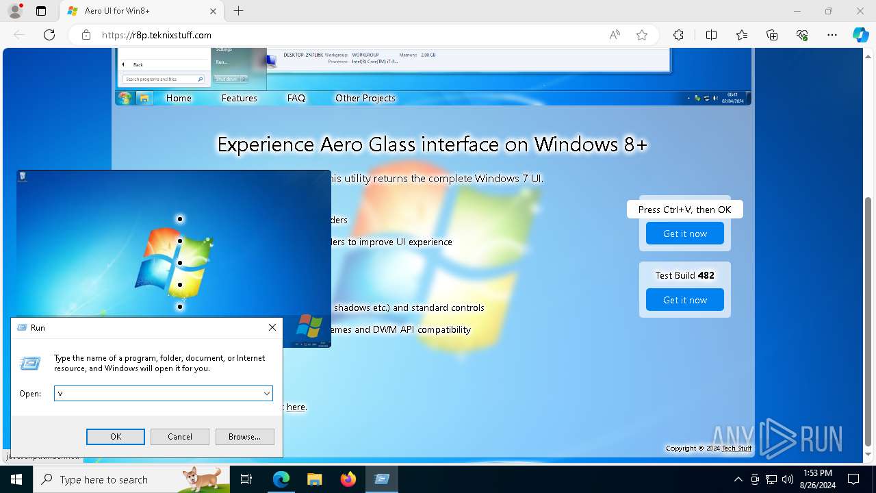The width and height of the screenshot is (876, 493).
Task: Open the browser Extensions icon
Action: [678, 35]
